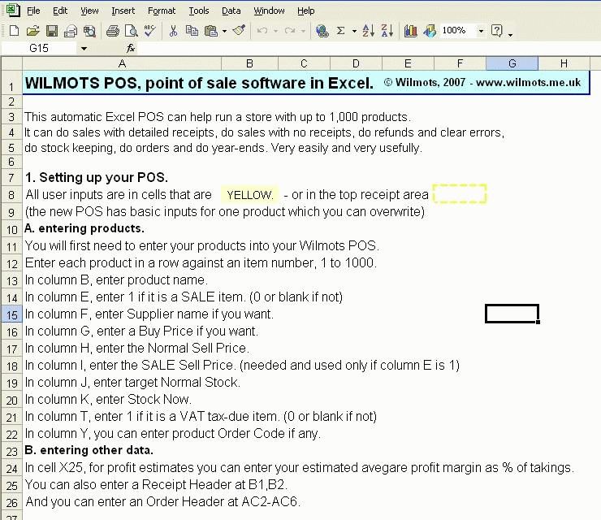Click the Copy icon
Screen dimensions: 601x520
192,30
